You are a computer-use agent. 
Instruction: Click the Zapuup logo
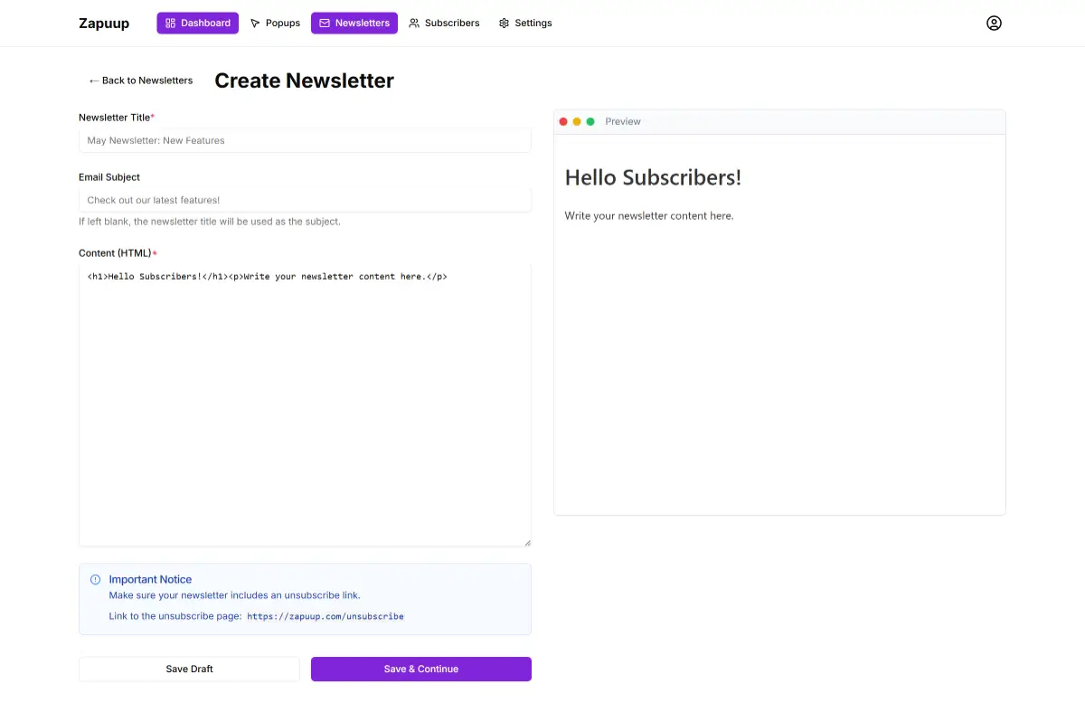pos(104,23)
